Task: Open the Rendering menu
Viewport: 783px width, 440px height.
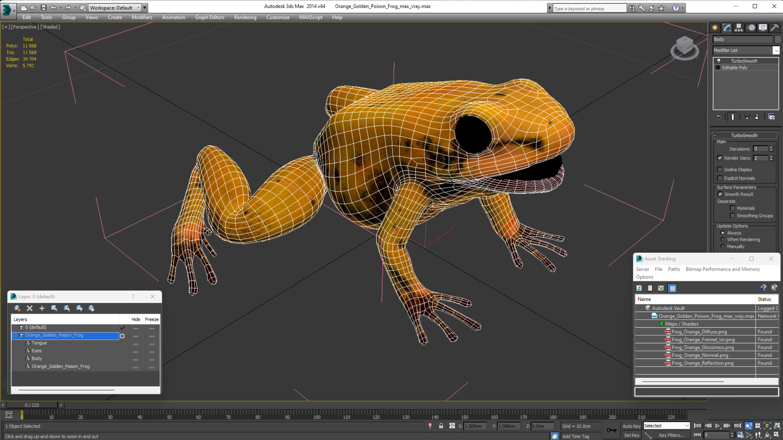Action: [245, 17]
